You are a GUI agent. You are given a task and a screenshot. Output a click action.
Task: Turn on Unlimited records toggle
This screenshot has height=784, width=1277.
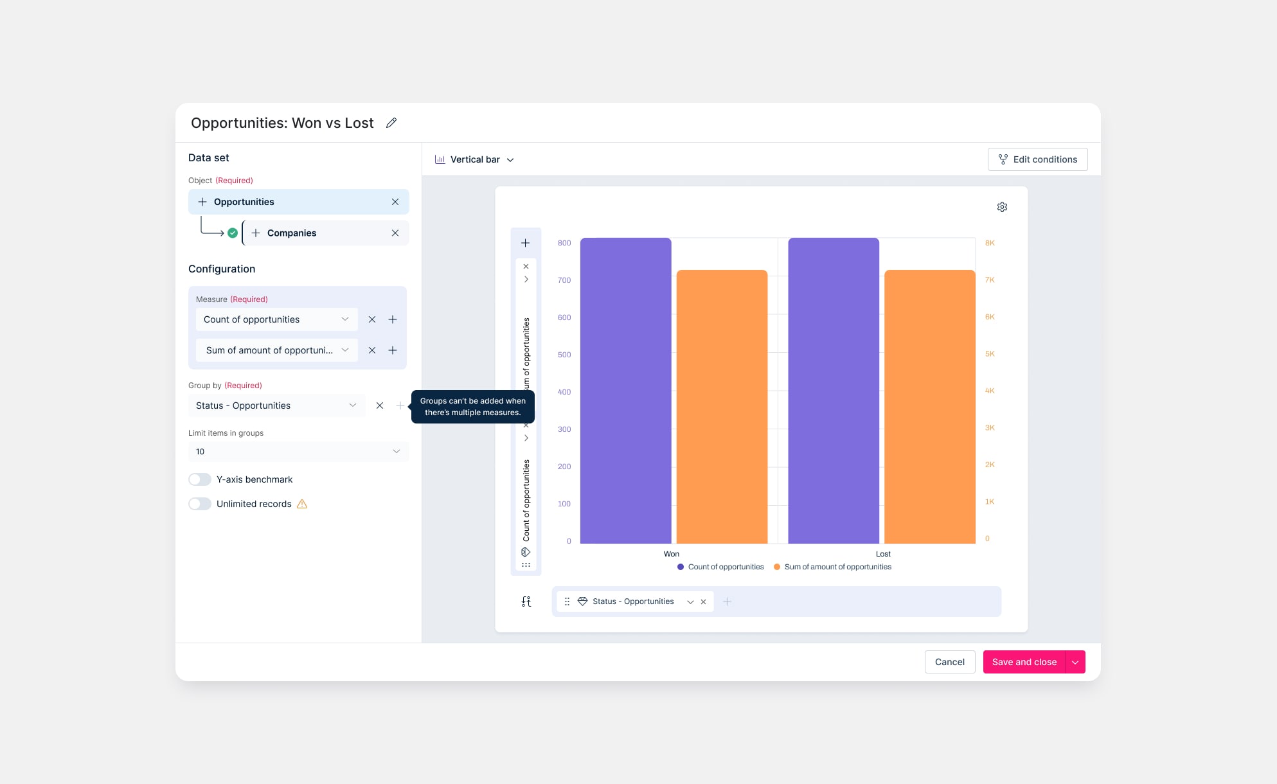(x=200, y=504)
